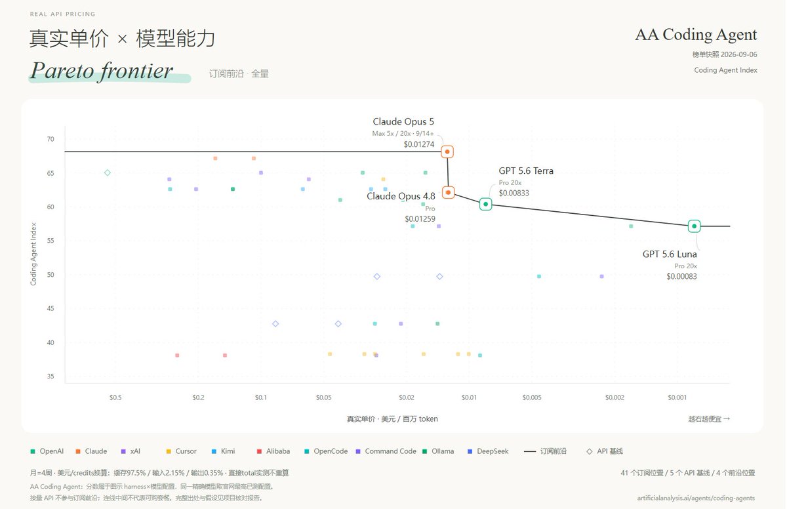
Task: Click the Claude orange legend swatch
Action: click(x=78, y=451)
